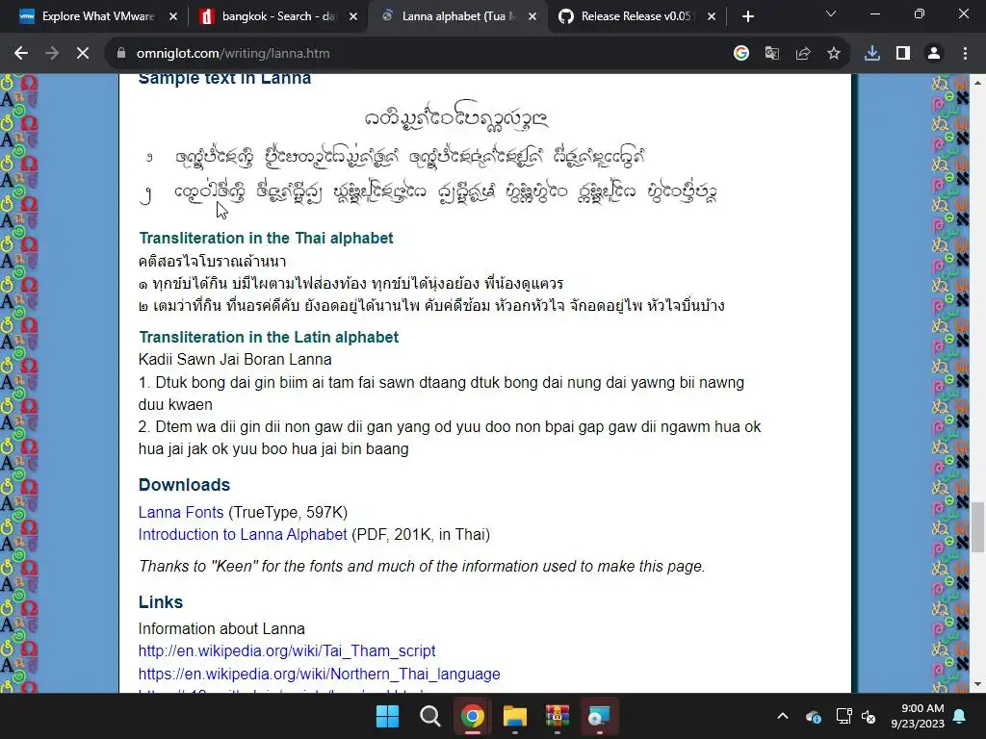The width and height of the screenshot is (986, 739).
Task: View site security lock info
Action: tap(121, 54)
